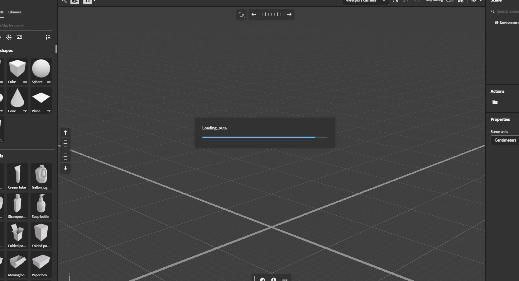Open the Libraries tab
The height and width of the screenshot is (281, 519).
[15, 12]
